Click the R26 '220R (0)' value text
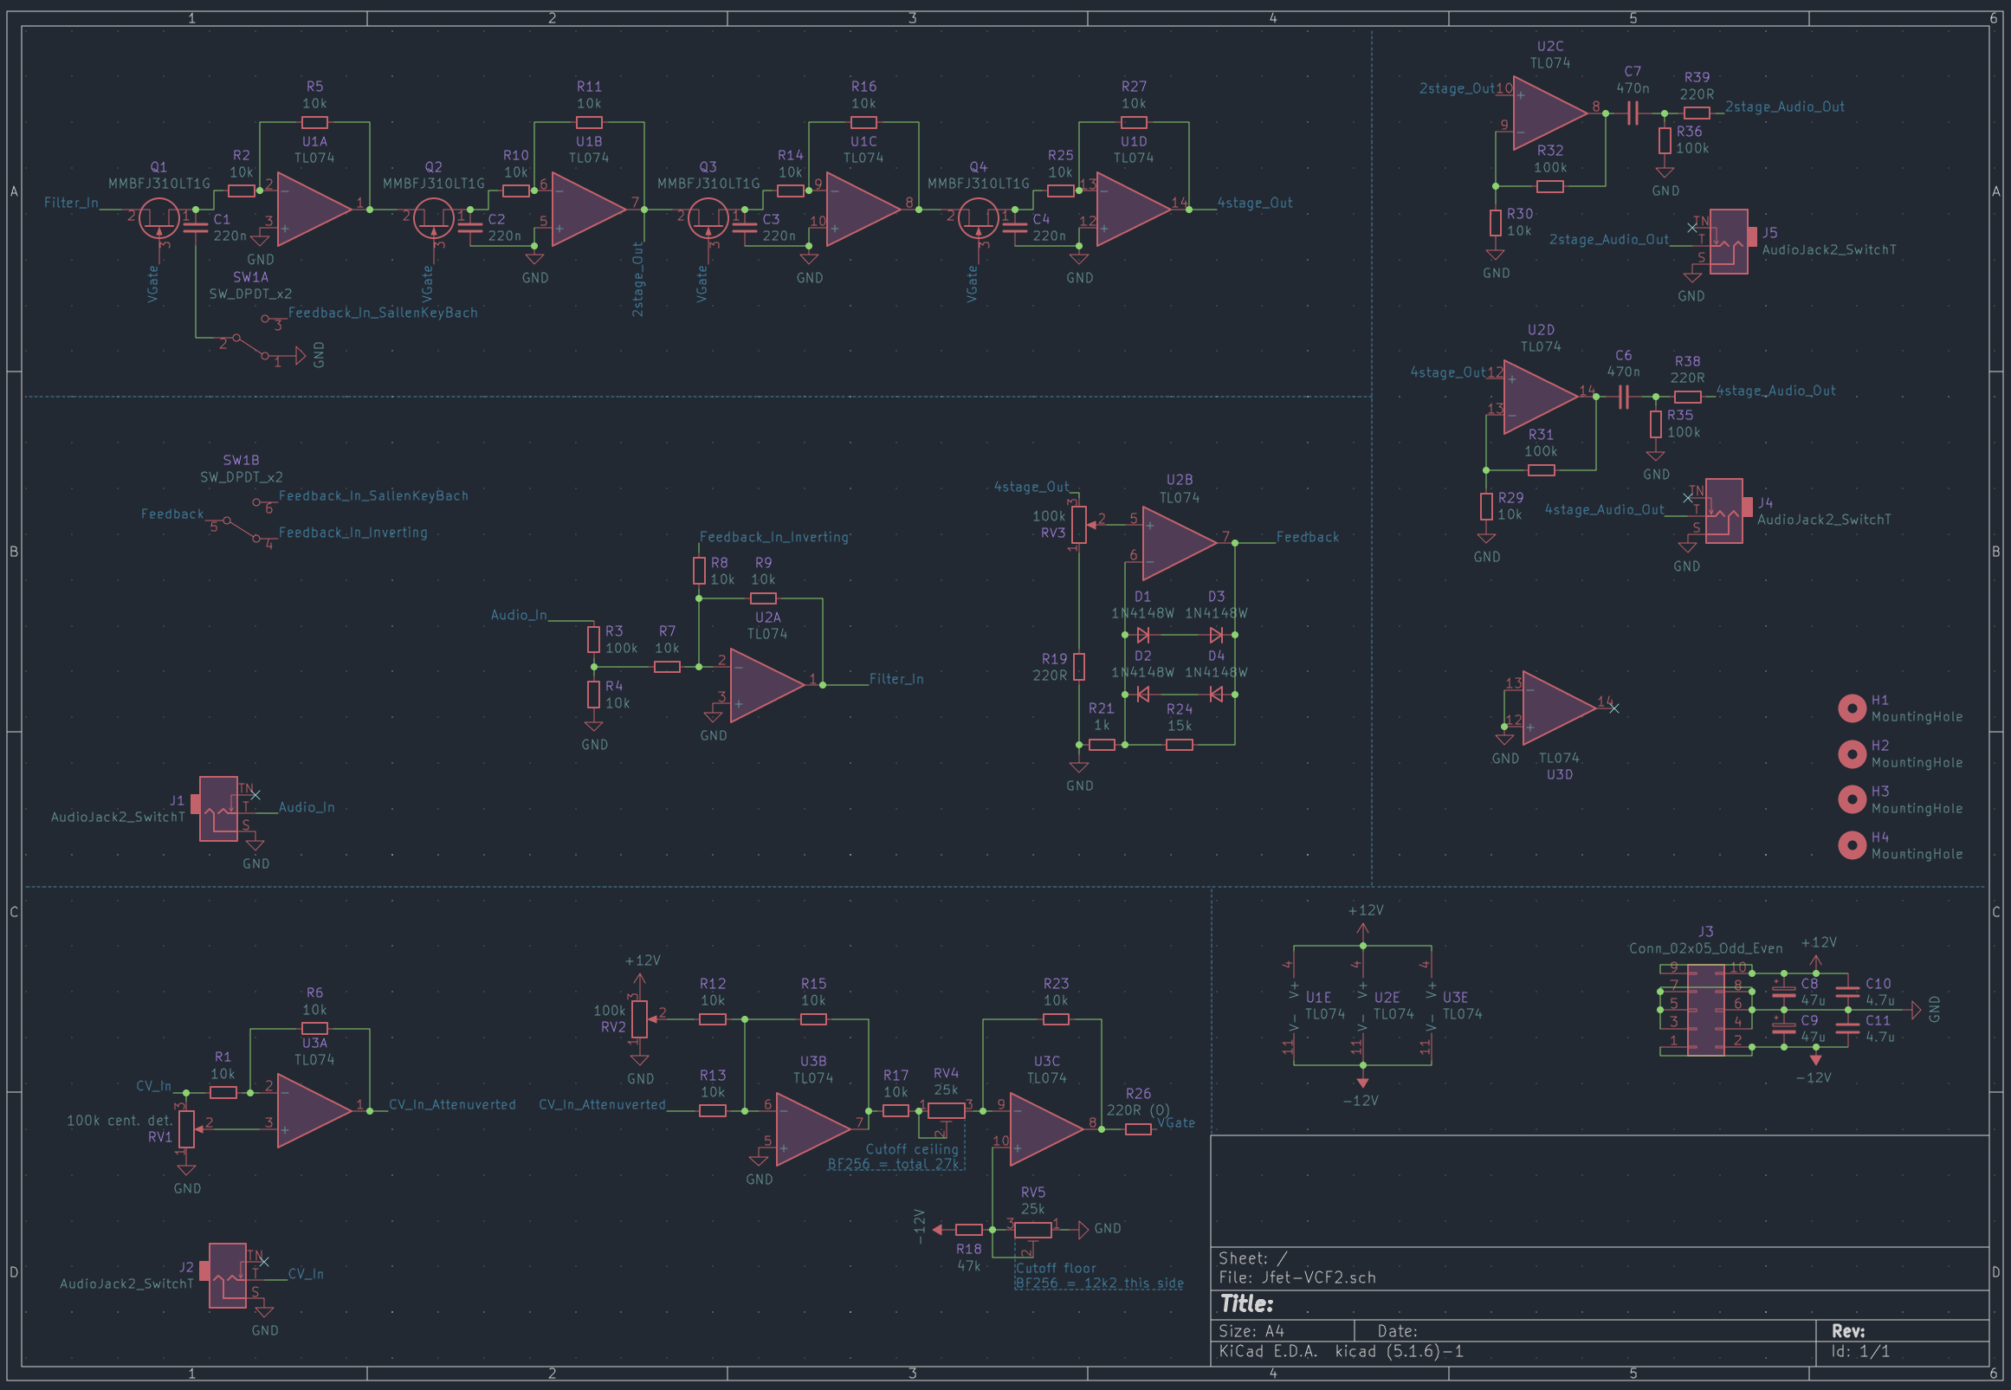 [x=1138, y=1110]
